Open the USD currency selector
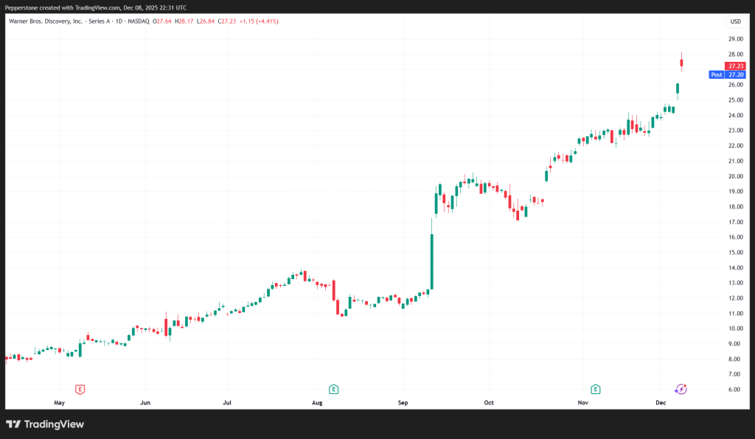The width and height of the screenshot is (755, 439). point(734,21)
